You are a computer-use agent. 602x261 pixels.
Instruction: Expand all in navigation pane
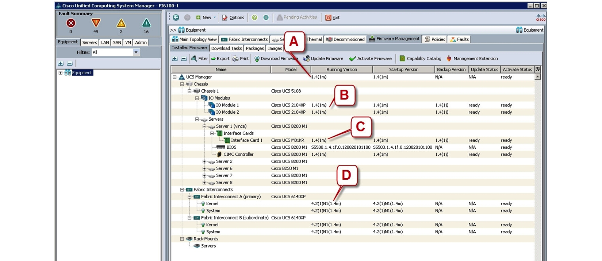61,63
